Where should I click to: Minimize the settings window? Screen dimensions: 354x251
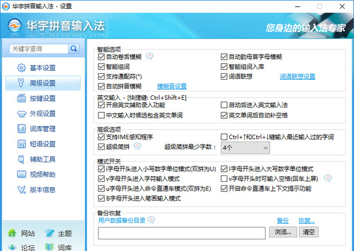pos(297,6)
